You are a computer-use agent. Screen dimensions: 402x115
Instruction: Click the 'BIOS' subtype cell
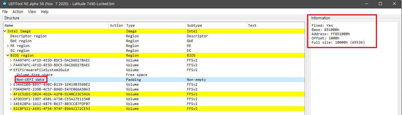pos(191,55)
